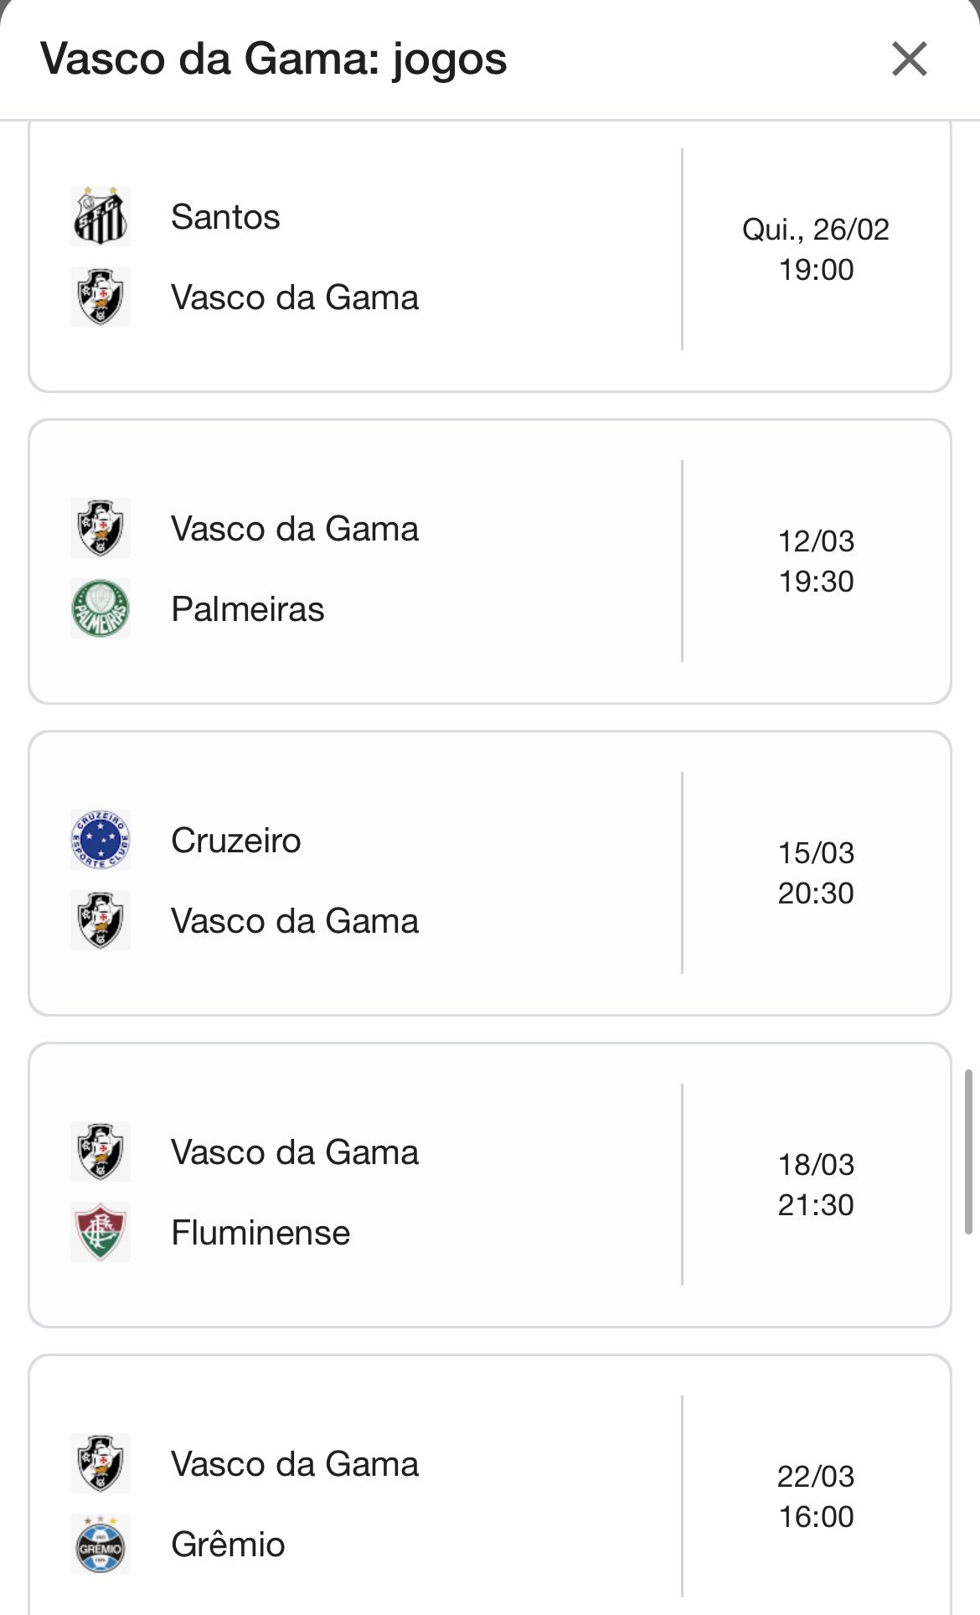Open match scheduled Qui., 26/02 19:00

[816, 250]
